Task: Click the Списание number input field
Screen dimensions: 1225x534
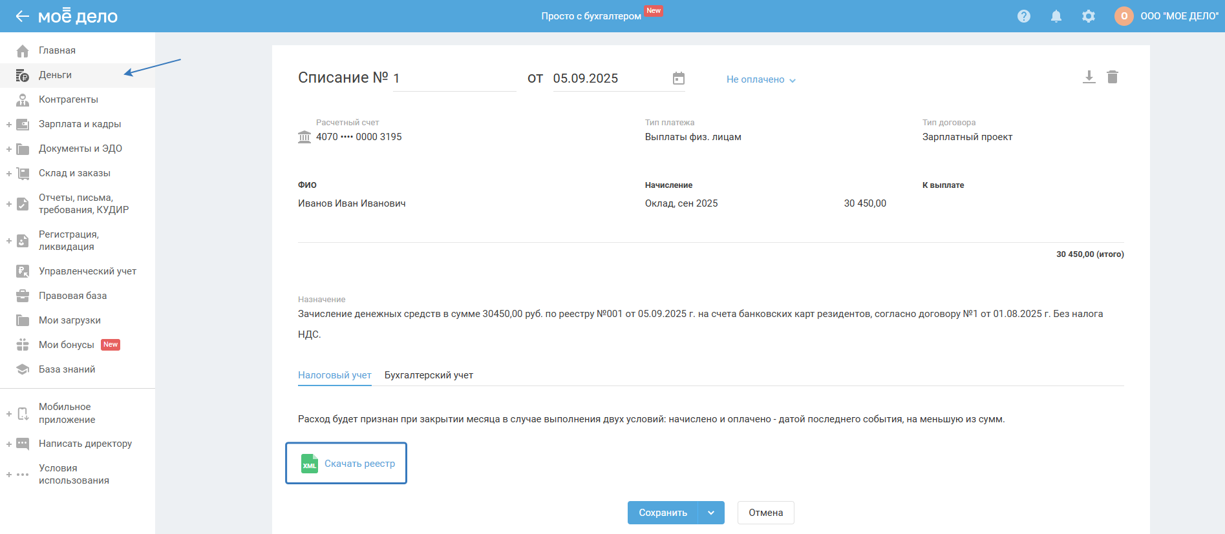Action: 454,78
